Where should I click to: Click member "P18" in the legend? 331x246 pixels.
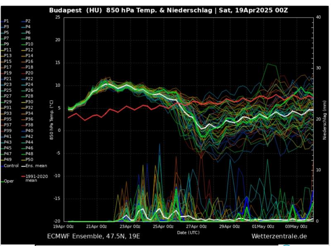[x=27, y=67]
